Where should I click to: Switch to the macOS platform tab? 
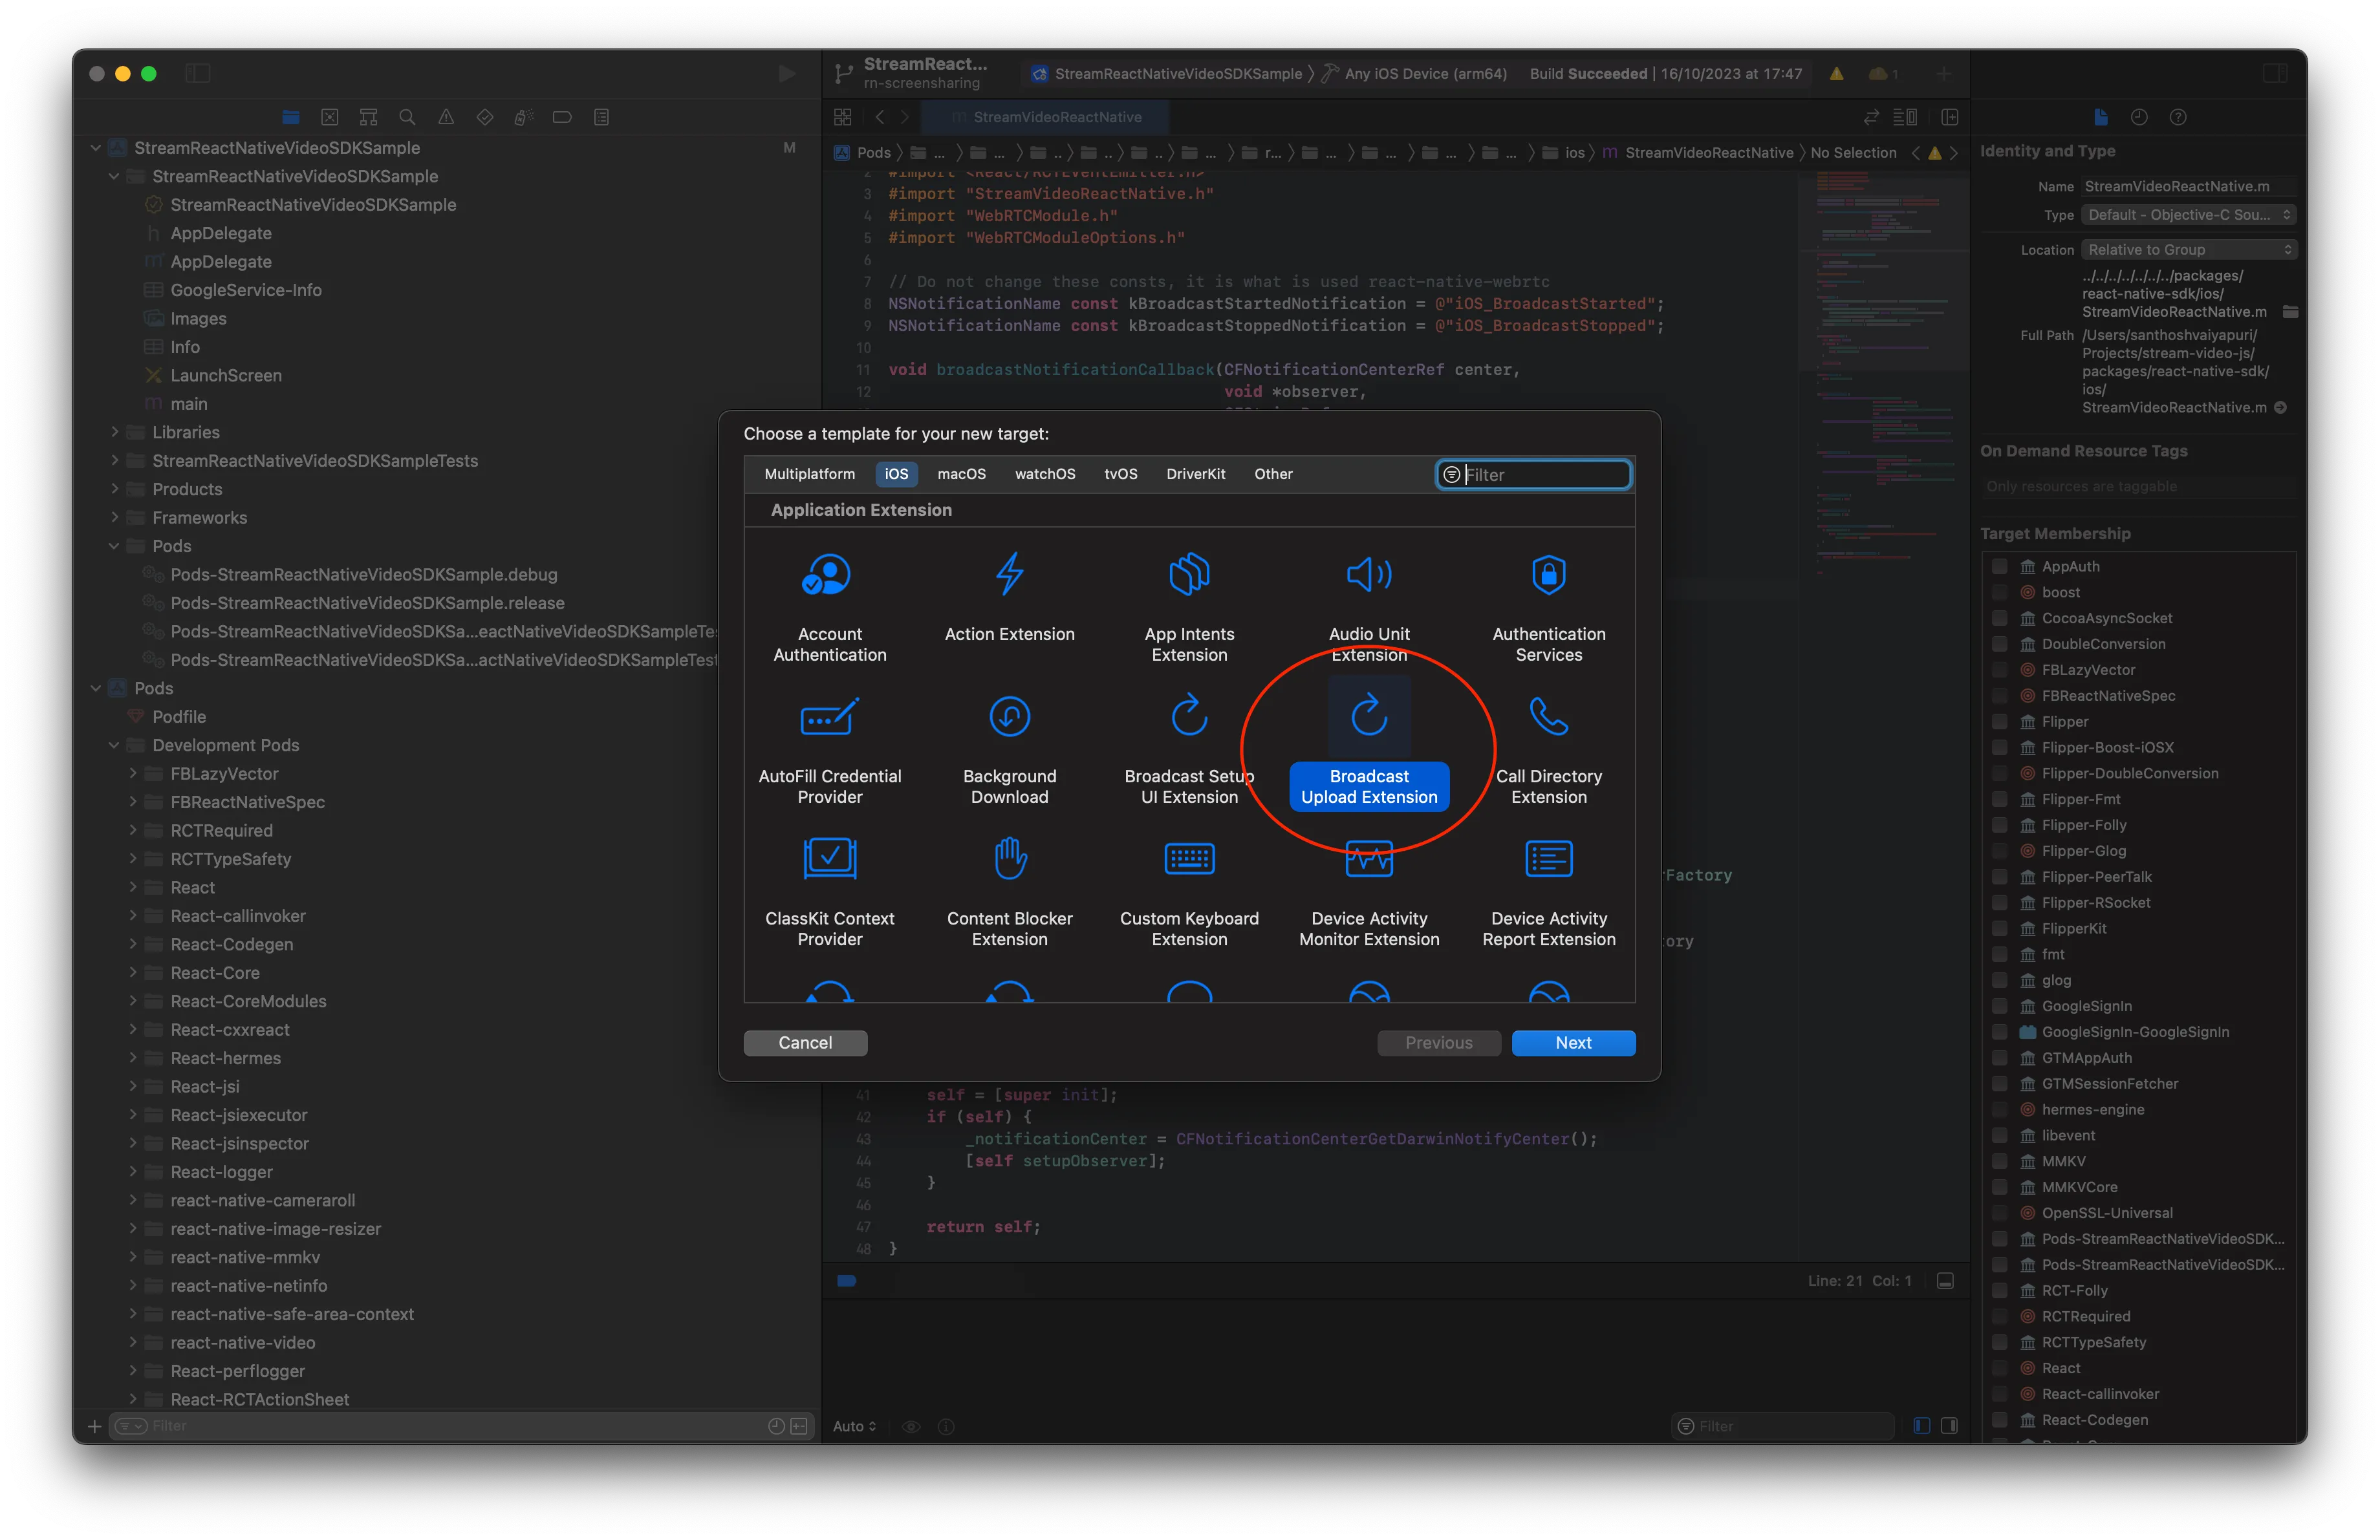961,474
